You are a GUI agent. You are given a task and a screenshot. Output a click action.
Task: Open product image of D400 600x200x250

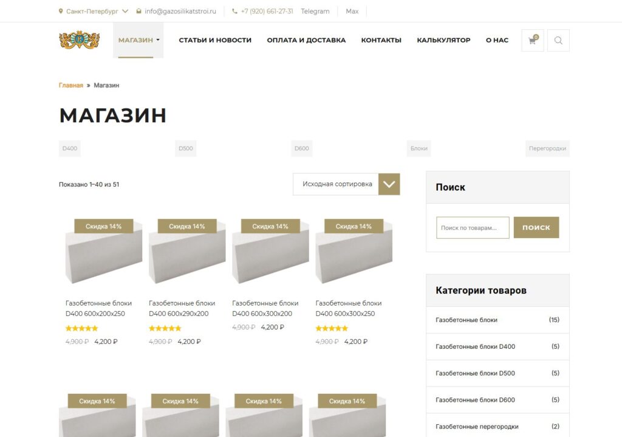click(103, 251)
